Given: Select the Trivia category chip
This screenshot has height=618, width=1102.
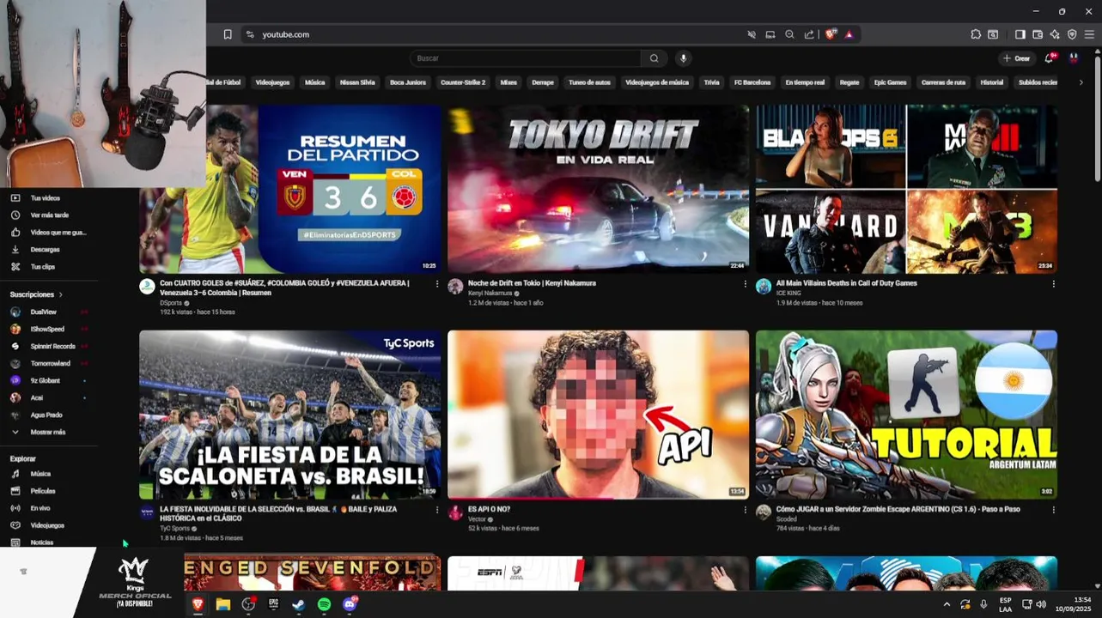Looking at the screenshot, I should pyautogui.click(x=711, y=82).
